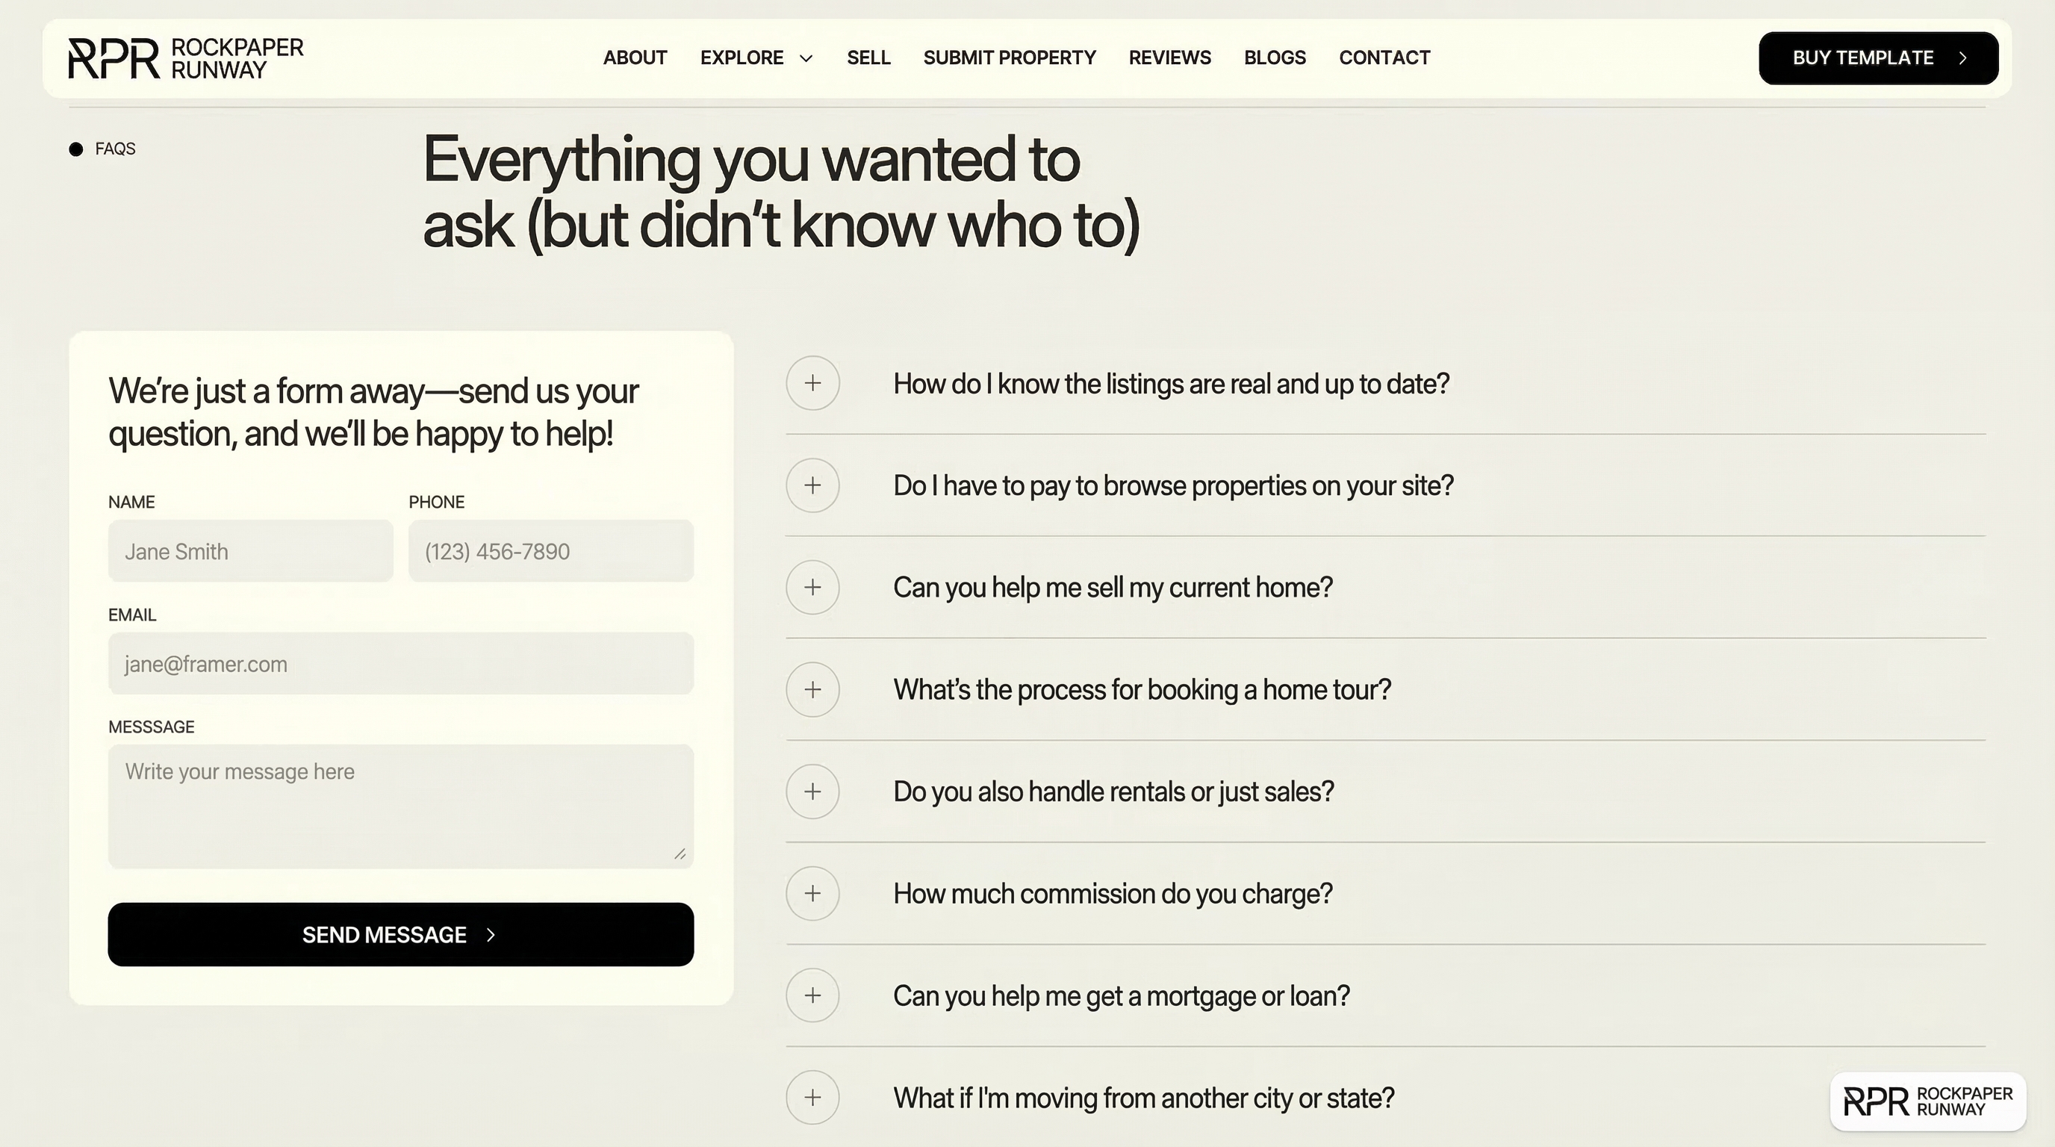Focus the Name input field
Viewport: 2055px width, 1147px height.
pyautogui.click(x=250, y=551)
